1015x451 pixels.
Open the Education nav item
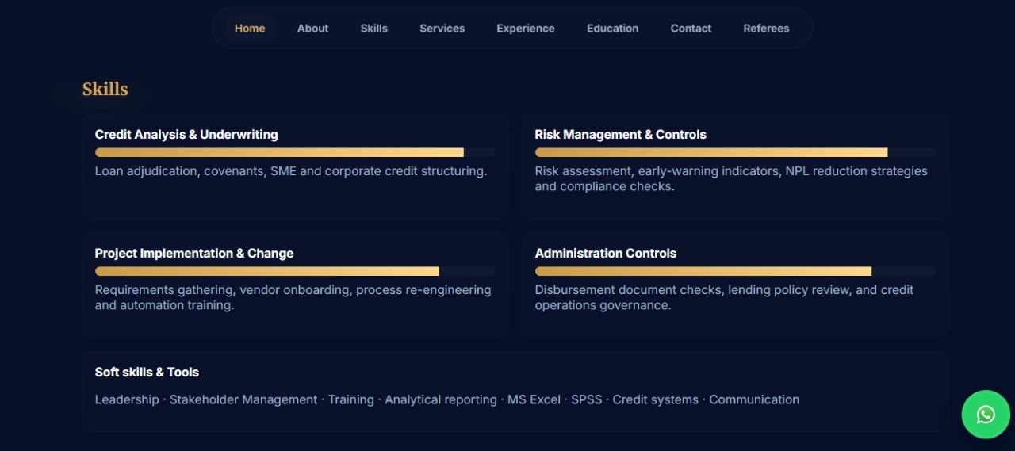tap(612, 28)
